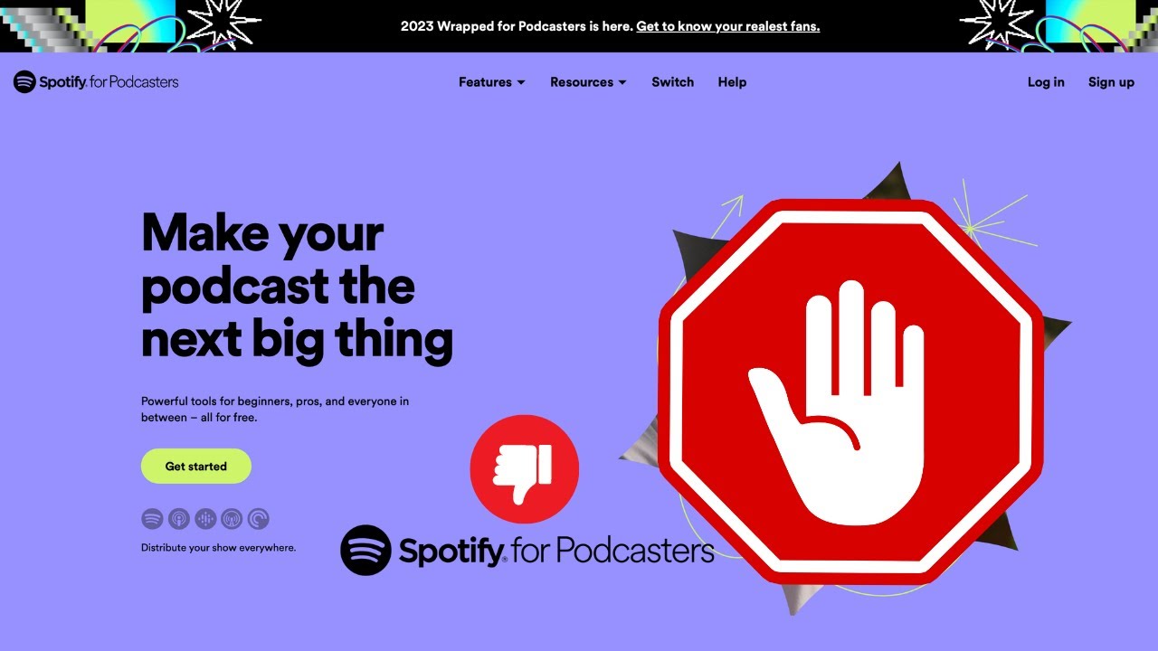1158x651 pixels.
Task: Click the 'Make your podcast the next big thing' headline
Action: 297,286
